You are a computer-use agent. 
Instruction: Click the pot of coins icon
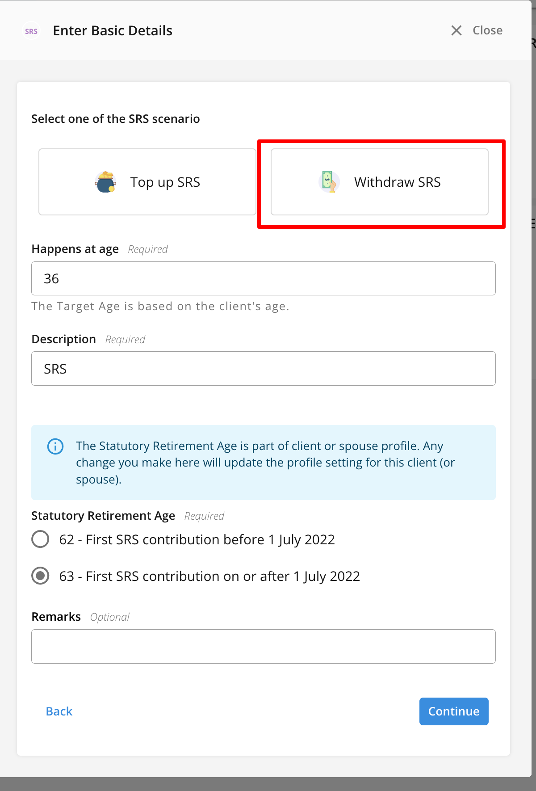(105, 182)
